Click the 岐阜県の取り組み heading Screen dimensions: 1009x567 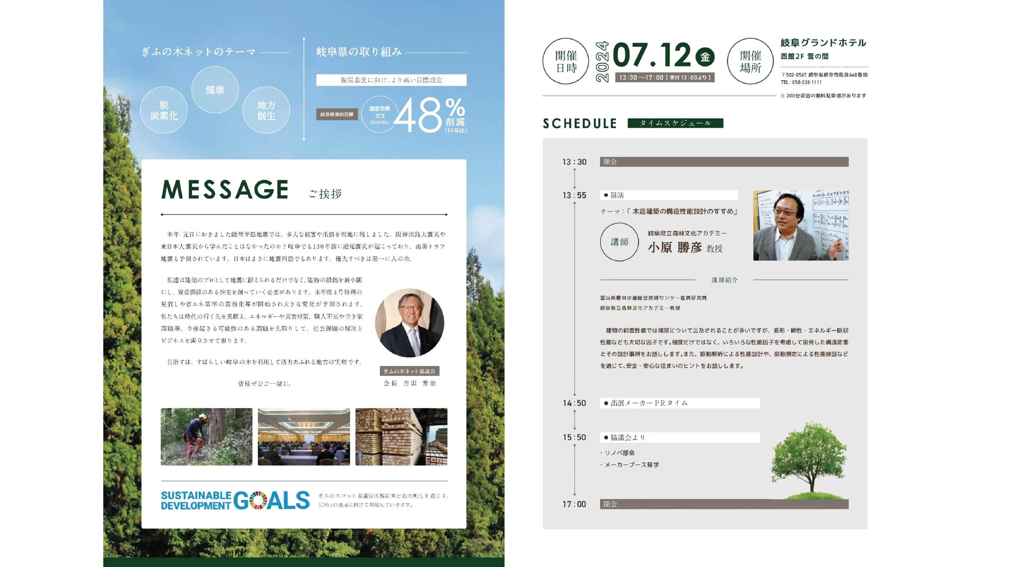click(x=359, y=52)
